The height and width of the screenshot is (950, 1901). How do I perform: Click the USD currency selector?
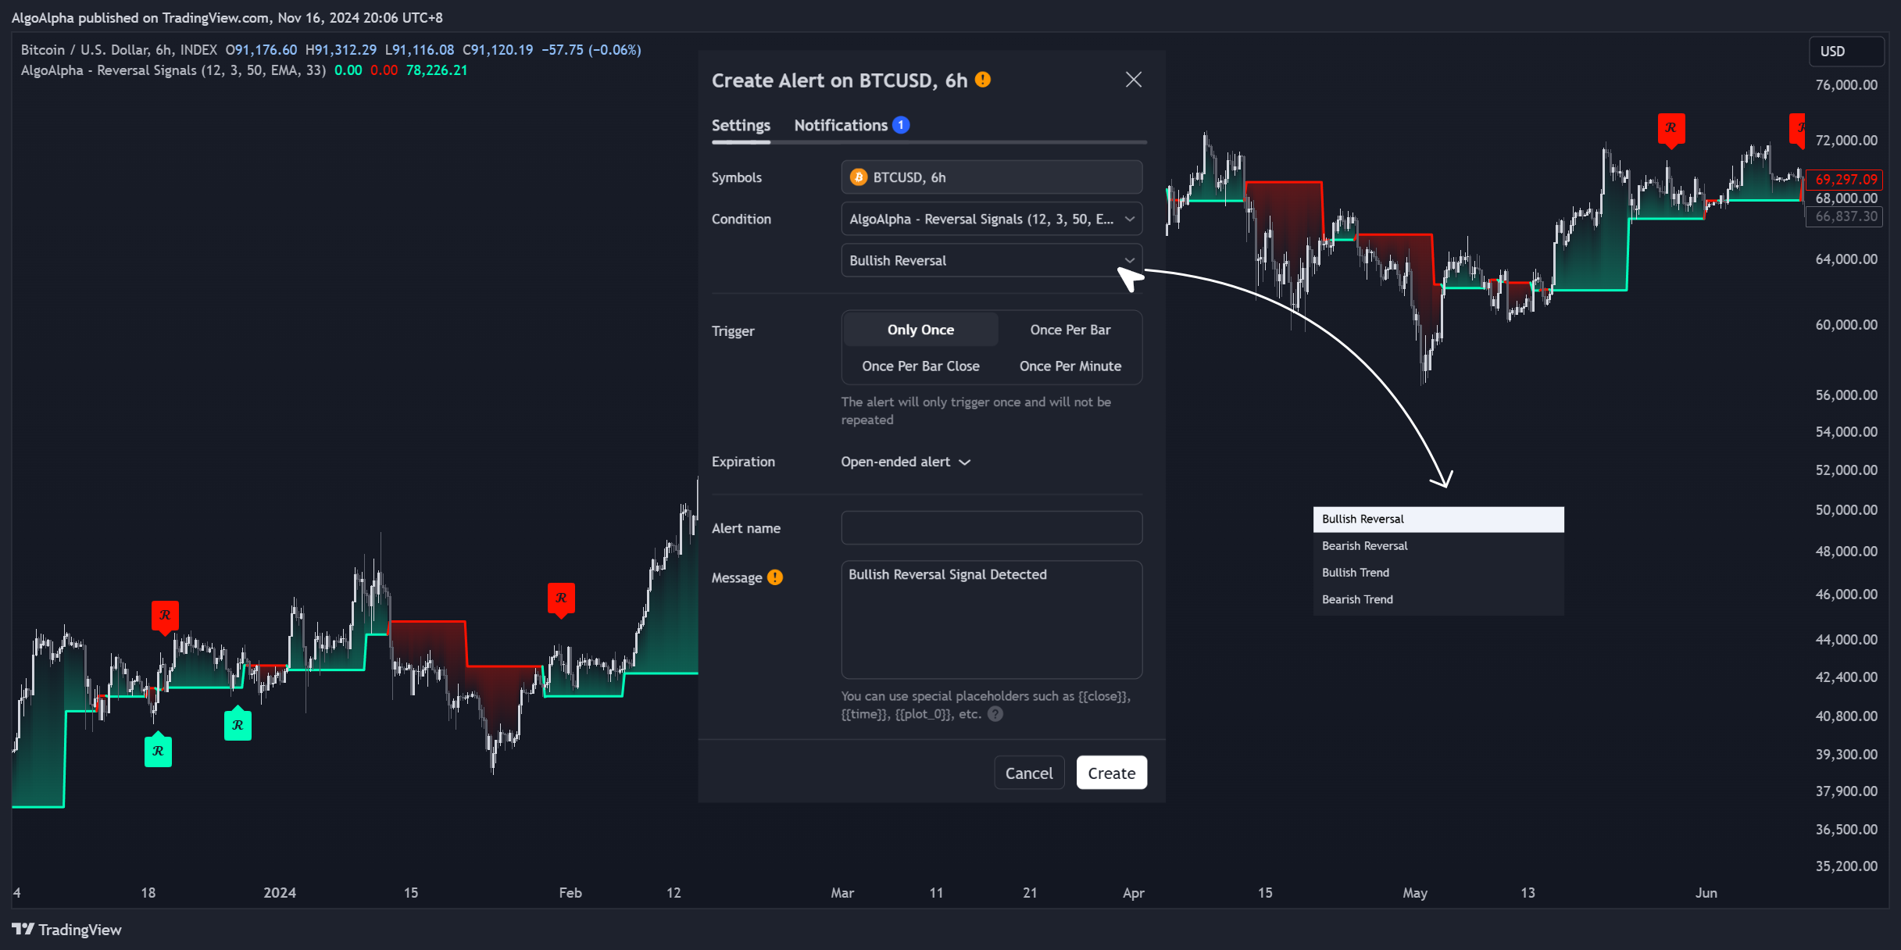coord(1846,51)
